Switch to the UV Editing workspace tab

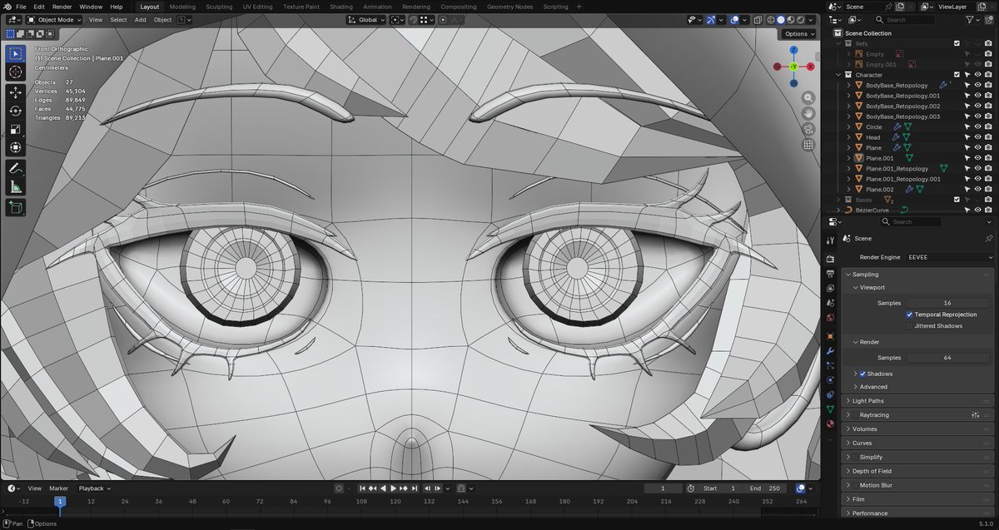click(257, 7)
